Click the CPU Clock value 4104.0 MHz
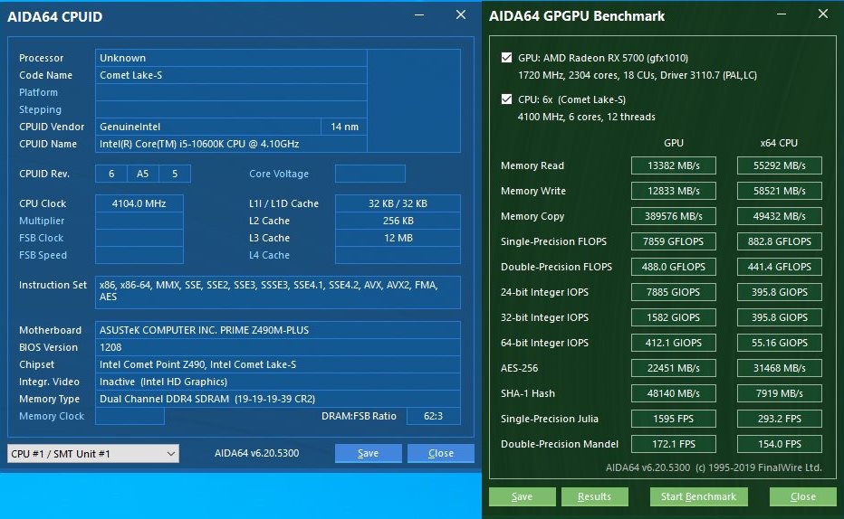Screen dimensions: 844x519 click(x=139, y=203)
